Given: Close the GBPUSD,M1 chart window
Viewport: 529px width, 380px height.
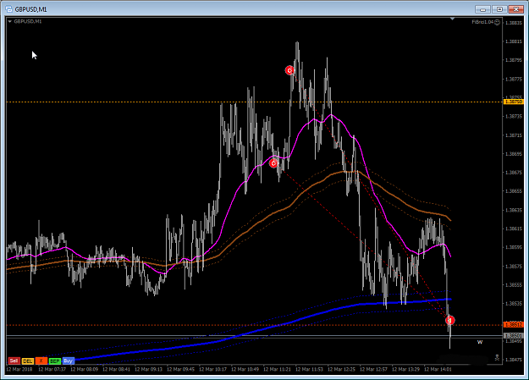Looking at the screenshot, I should pyautogui.click(x=516, y=9).
